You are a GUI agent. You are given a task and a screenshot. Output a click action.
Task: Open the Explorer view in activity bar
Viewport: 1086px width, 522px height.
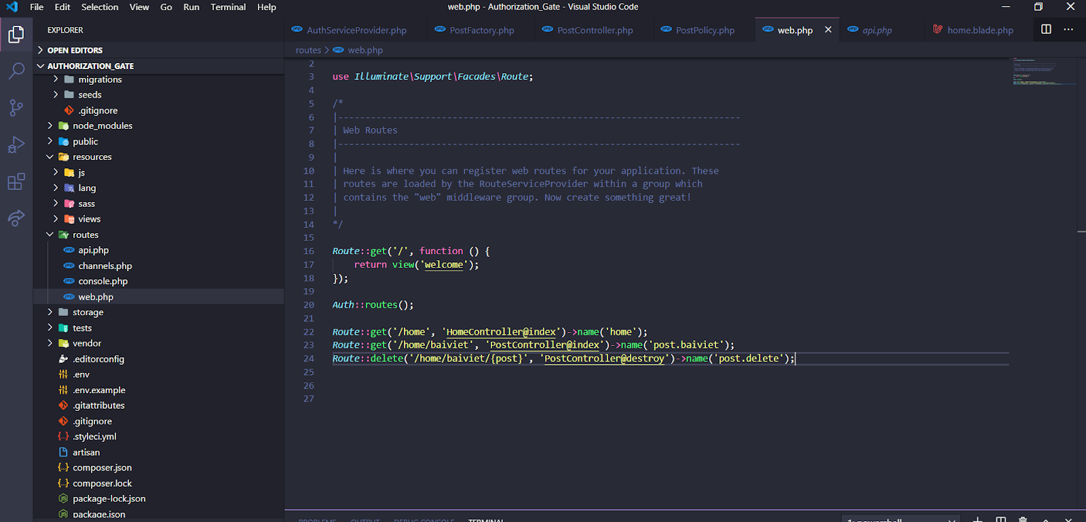pyautogui.click(x=16, y=34)
